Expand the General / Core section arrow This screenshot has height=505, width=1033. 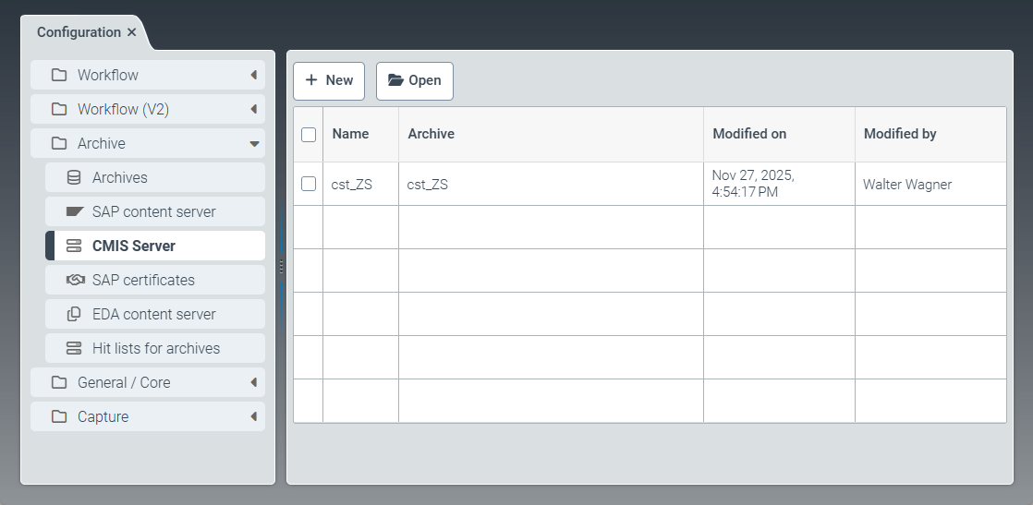tap(253, 382)
